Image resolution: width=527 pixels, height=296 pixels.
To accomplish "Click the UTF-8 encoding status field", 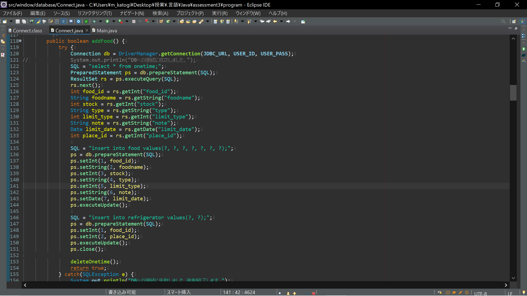I will tap(481, 293).
